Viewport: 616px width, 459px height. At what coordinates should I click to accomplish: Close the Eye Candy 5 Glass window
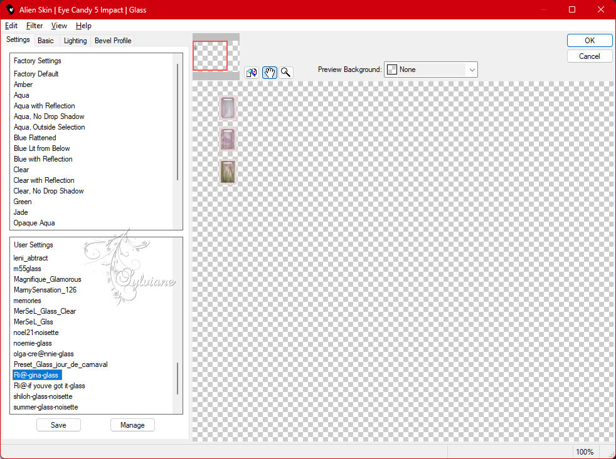click(601, 9)
